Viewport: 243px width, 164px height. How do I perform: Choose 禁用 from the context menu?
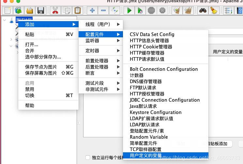[x=48, y=89]
